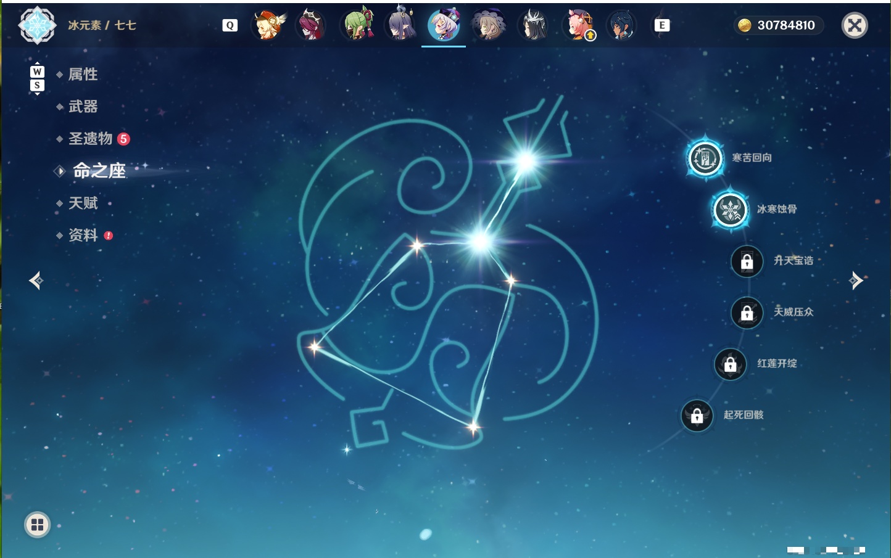Screen dimensions: 891x558
Task: Open the 天赋 talents menu
Action: (83, 203)
